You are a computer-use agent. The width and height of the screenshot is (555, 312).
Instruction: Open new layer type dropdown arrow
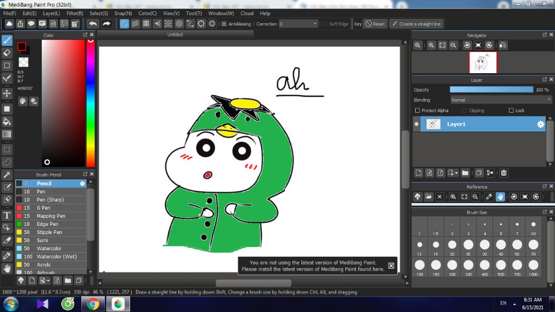click(456, 173)
